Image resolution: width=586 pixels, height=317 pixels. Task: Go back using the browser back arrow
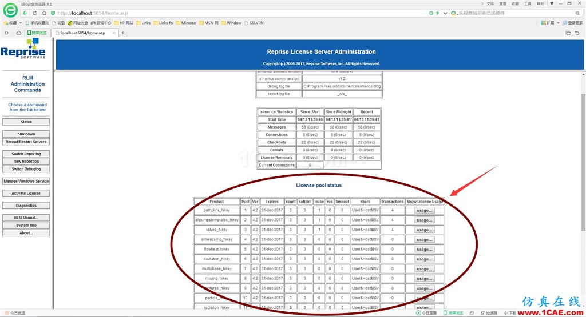(25, 13)
